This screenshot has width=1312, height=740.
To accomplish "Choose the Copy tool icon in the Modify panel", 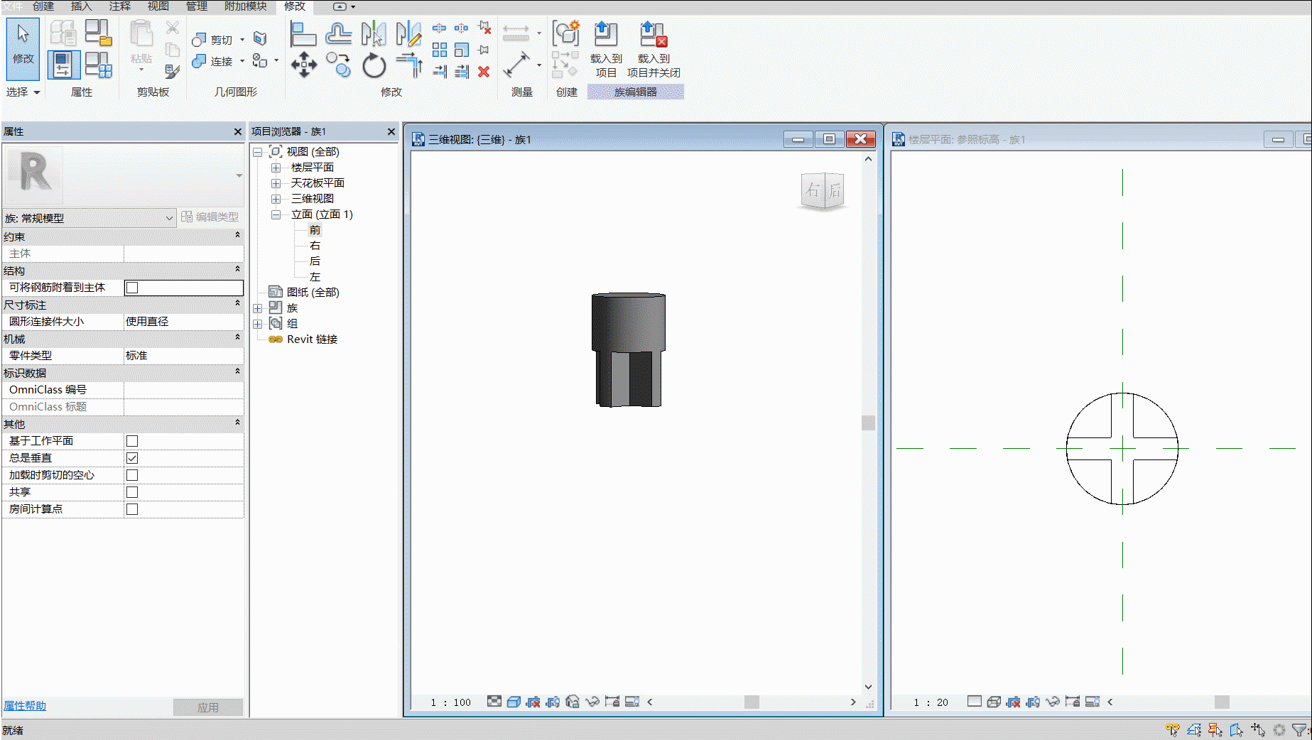I will pos(339,65).
